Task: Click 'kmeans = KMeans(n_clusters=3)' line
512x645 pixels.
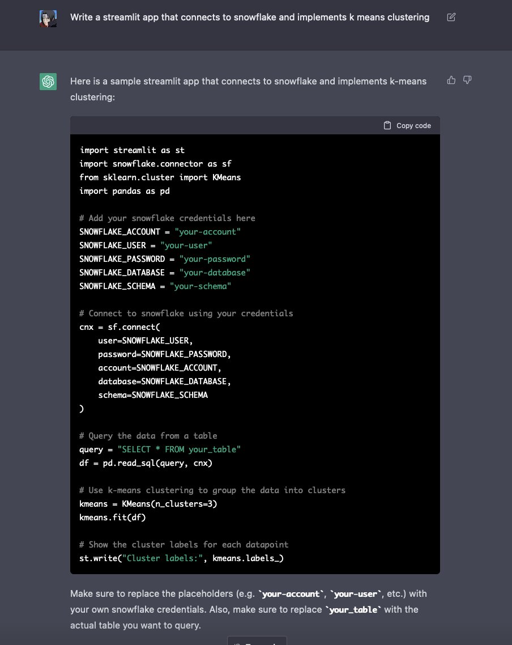Action: point(148,503)
